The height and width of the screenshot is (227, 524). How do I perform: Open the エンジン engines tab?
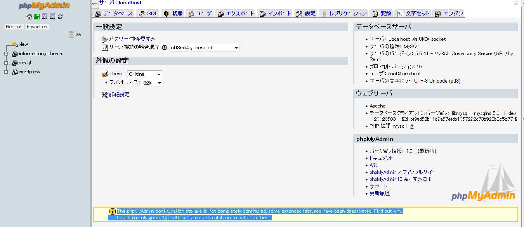[448, 14]
